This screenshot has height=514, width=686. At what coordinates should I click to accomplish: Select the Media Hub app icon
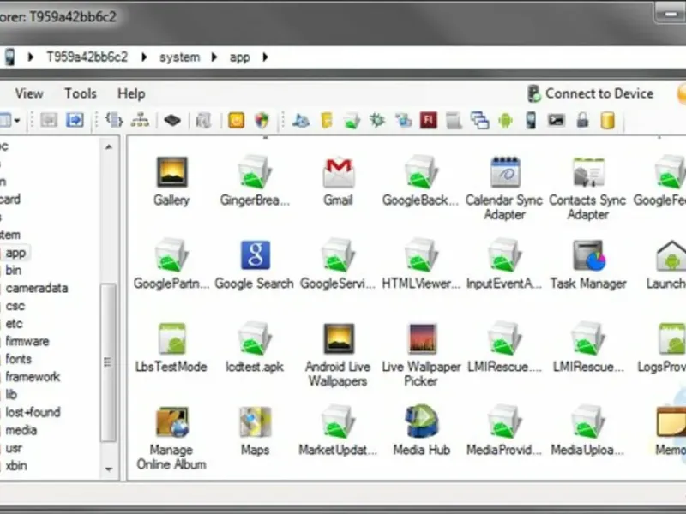coord(421,421)
